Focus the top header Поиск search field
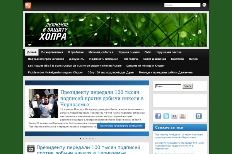 click(x=182, y=5)
